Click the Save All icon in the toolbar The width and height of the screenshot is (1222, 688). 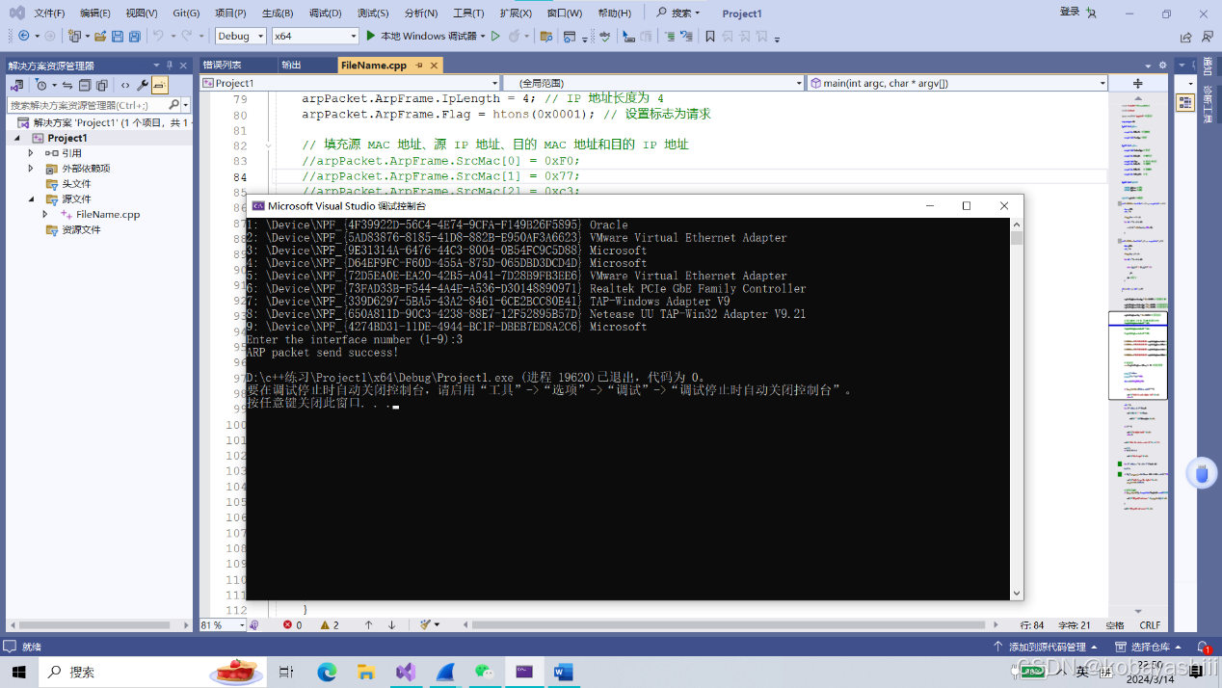[x=135, y=36]
